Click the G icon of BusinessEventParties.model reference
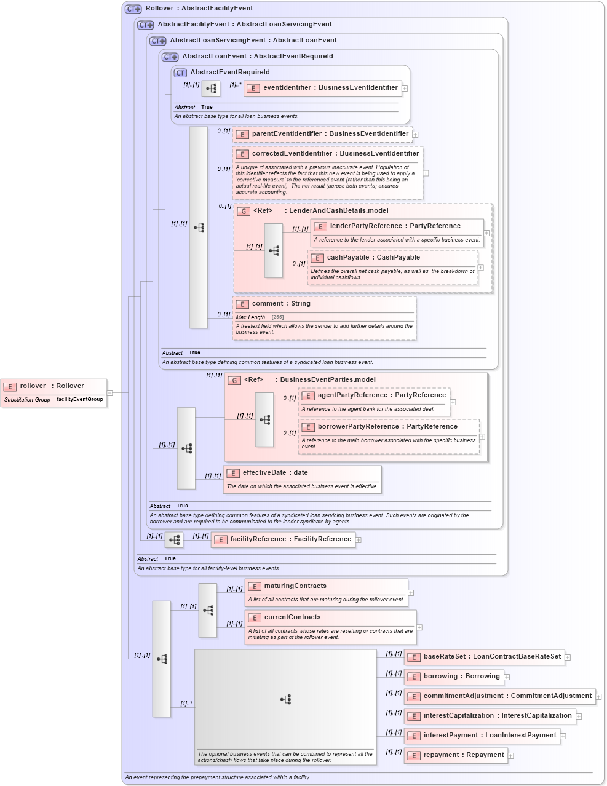The image size is (607, 786). click(234, 379)
